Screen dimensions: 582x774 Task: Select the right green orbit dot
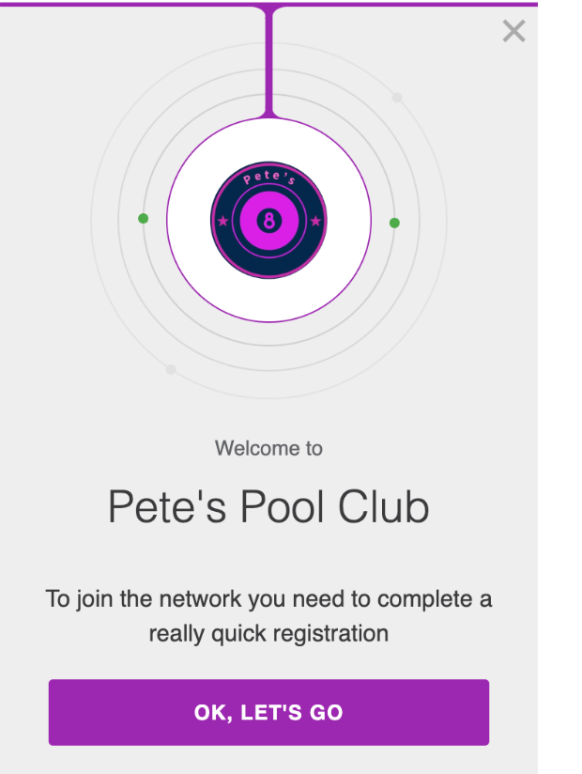click(x=394, y=224)
